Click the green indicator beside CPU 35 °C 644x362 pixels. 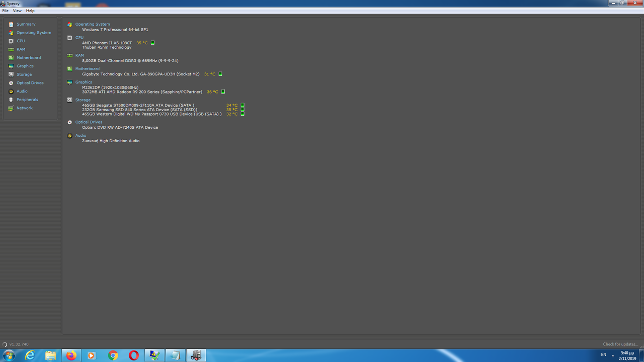[153, 43]
